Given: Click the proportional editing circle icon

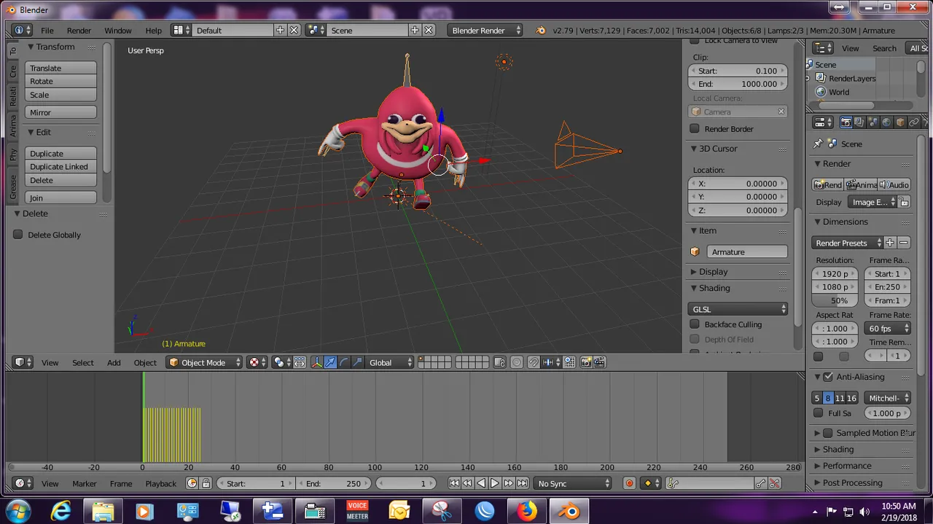Looking at the screenshot, I should [x=517, y=362].
